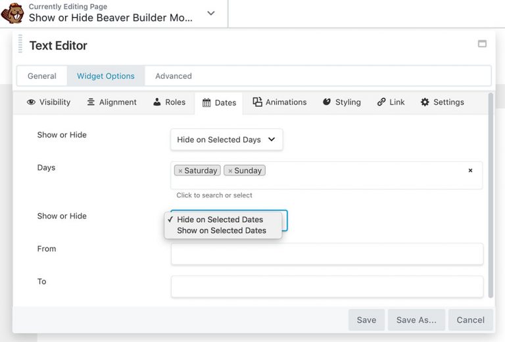Click the panel's vertical scrollbar

[491, 195]
